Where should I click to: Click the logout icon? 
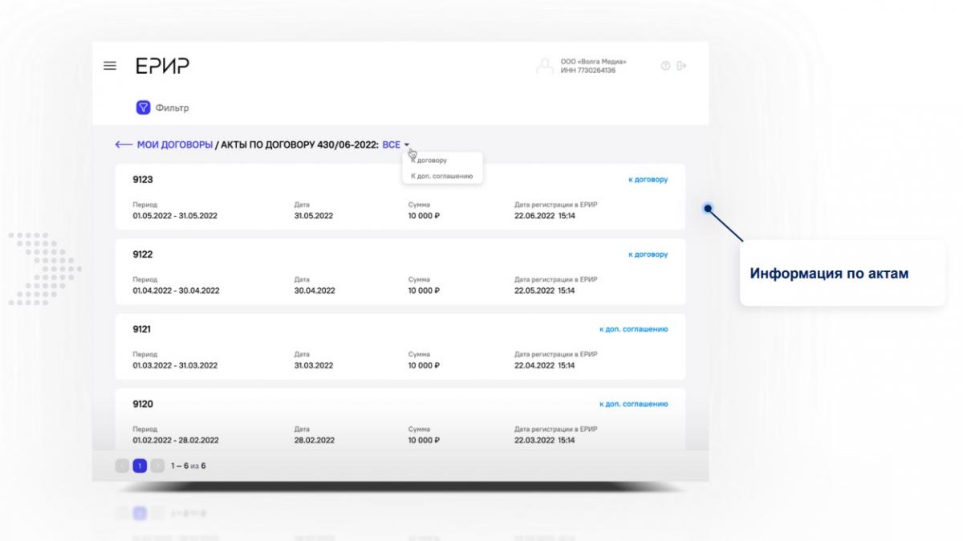pyautogui.click(x=682, y=66)
